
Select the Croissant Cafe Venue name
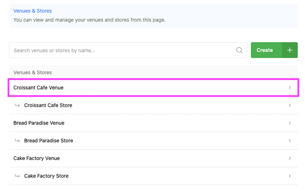(39, 88)
